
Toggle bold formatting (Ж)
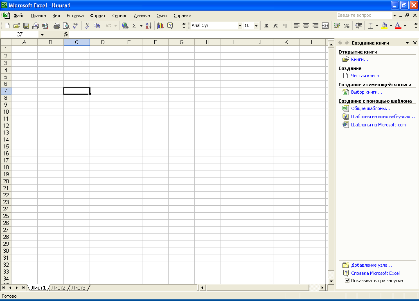[x=266, y=26]
